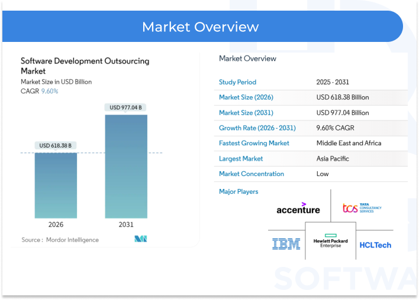Click the '2031' axis label
This screenshot has width=419, height=300.
[126, 224]
